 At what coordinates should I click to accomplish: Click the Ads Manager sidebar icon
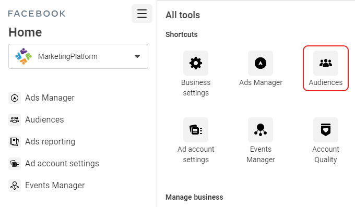(15, 98)
